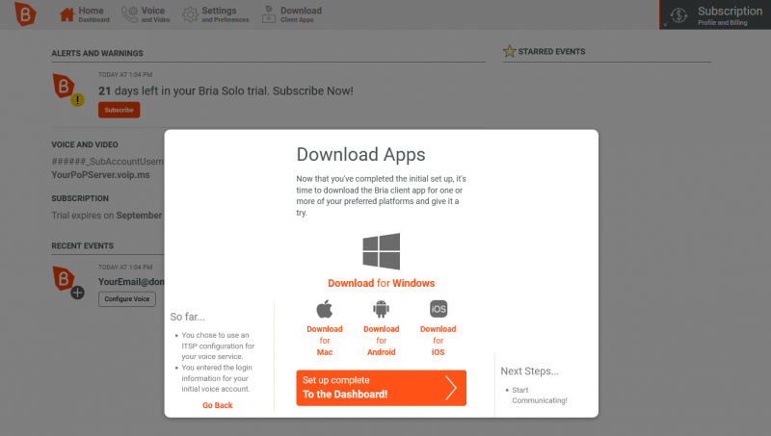Click the STARRED EVENTS heading
771x436 pixels.
(551, 52)
